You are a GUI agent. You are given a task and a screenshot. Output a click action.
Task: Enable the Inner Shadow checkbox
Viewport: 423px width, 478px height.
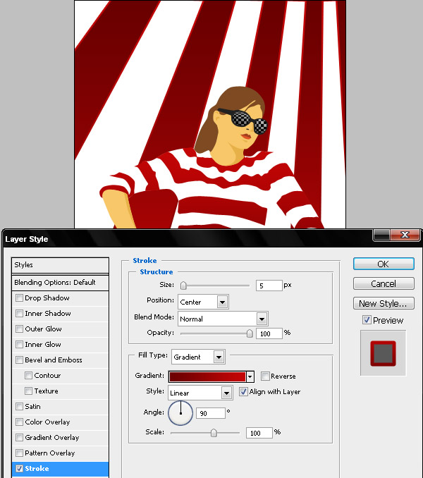point(19,314)
